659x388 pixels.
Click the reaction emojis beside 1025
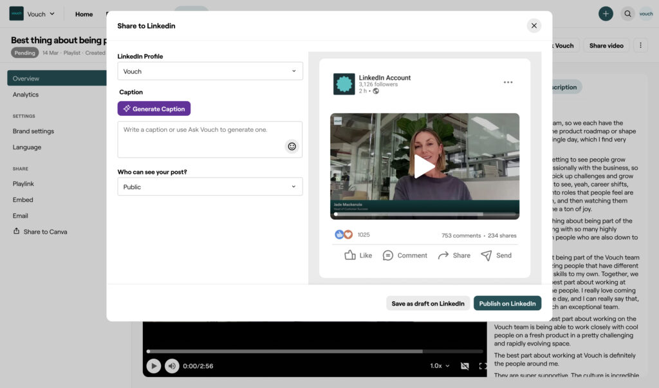point(344,235)
